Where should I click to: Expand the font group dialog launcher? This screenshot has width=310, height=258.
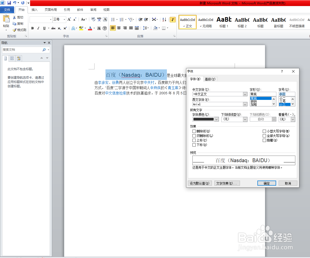click(106, 36)
